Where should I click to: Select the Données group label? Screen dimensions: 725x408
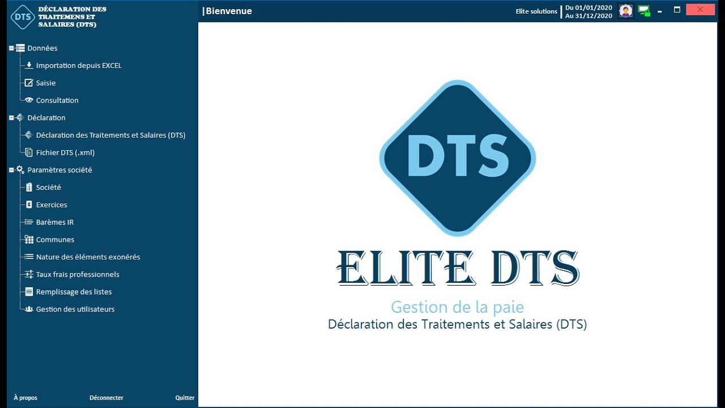coord(42,48)
